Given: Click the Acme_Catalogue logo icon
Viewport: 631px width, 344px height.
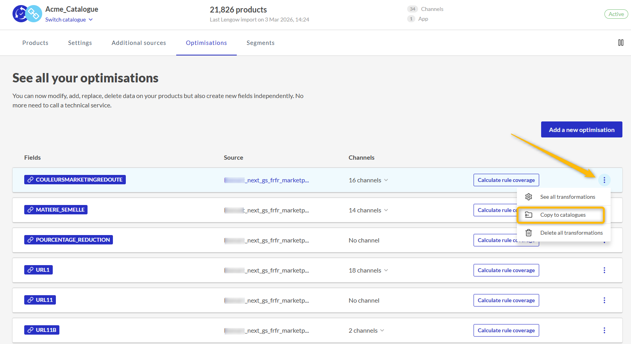Looking at the screenshot, I should point(27,14).
